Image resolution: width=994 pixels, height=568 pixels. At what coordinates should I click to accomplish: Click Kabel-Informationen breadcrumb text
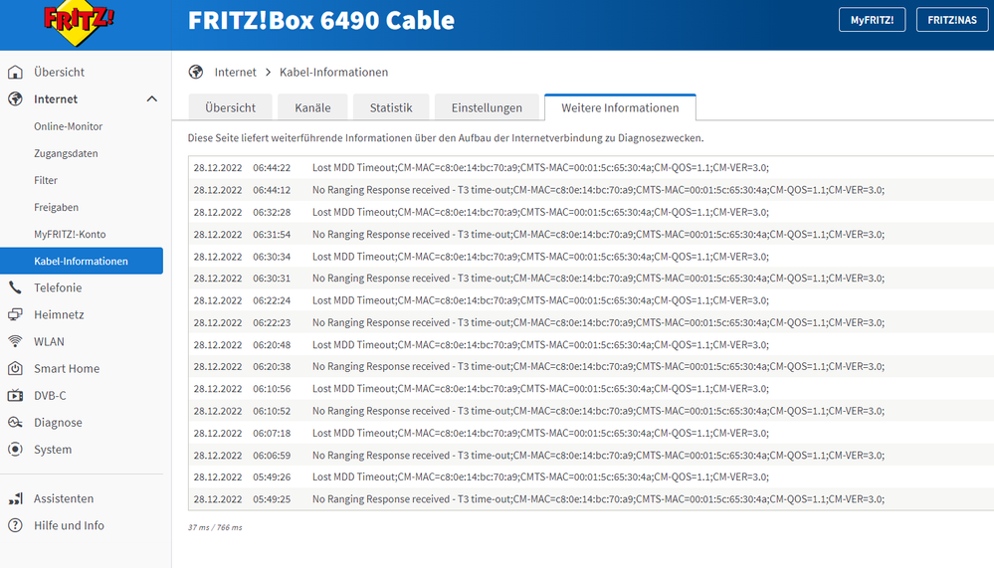click(334, 73)
